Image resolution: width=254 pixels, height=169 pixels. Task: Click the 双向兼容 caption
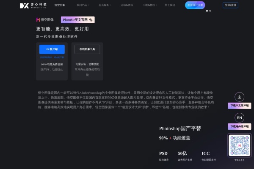click(x=164, y=160)
